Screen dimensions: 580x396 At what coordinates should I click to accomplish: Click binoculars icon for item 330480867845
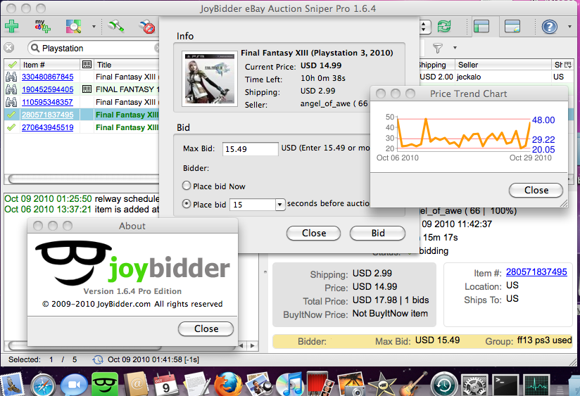[x=11, y=77]
